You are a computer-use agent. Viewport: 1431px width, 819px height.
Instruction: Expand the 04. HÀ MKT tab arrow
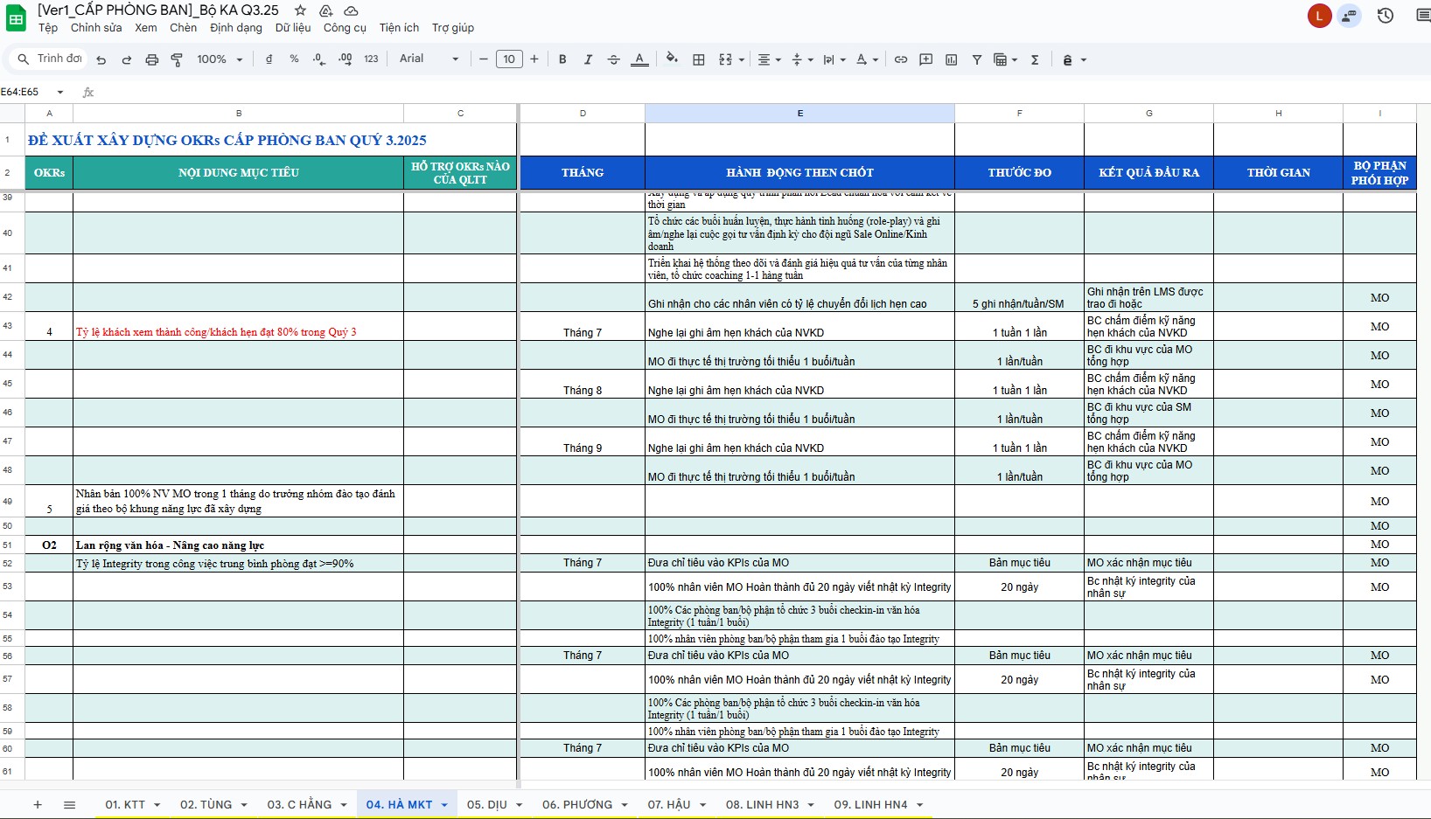pos(444,805)
